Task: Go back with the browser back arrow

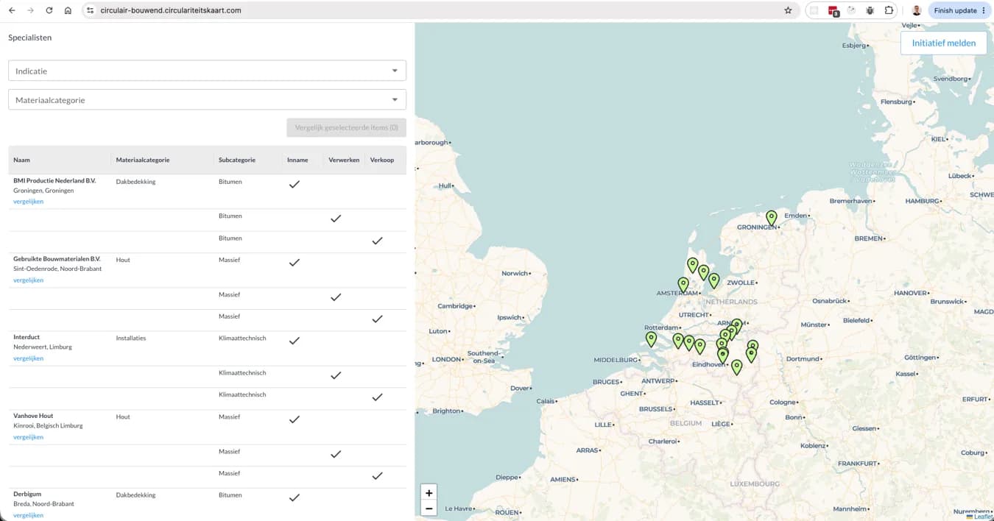Action: (x=12, y=10)
